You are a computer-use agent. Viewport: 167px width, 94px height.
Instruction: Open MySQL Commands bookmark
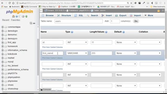[x=29, y=7]
